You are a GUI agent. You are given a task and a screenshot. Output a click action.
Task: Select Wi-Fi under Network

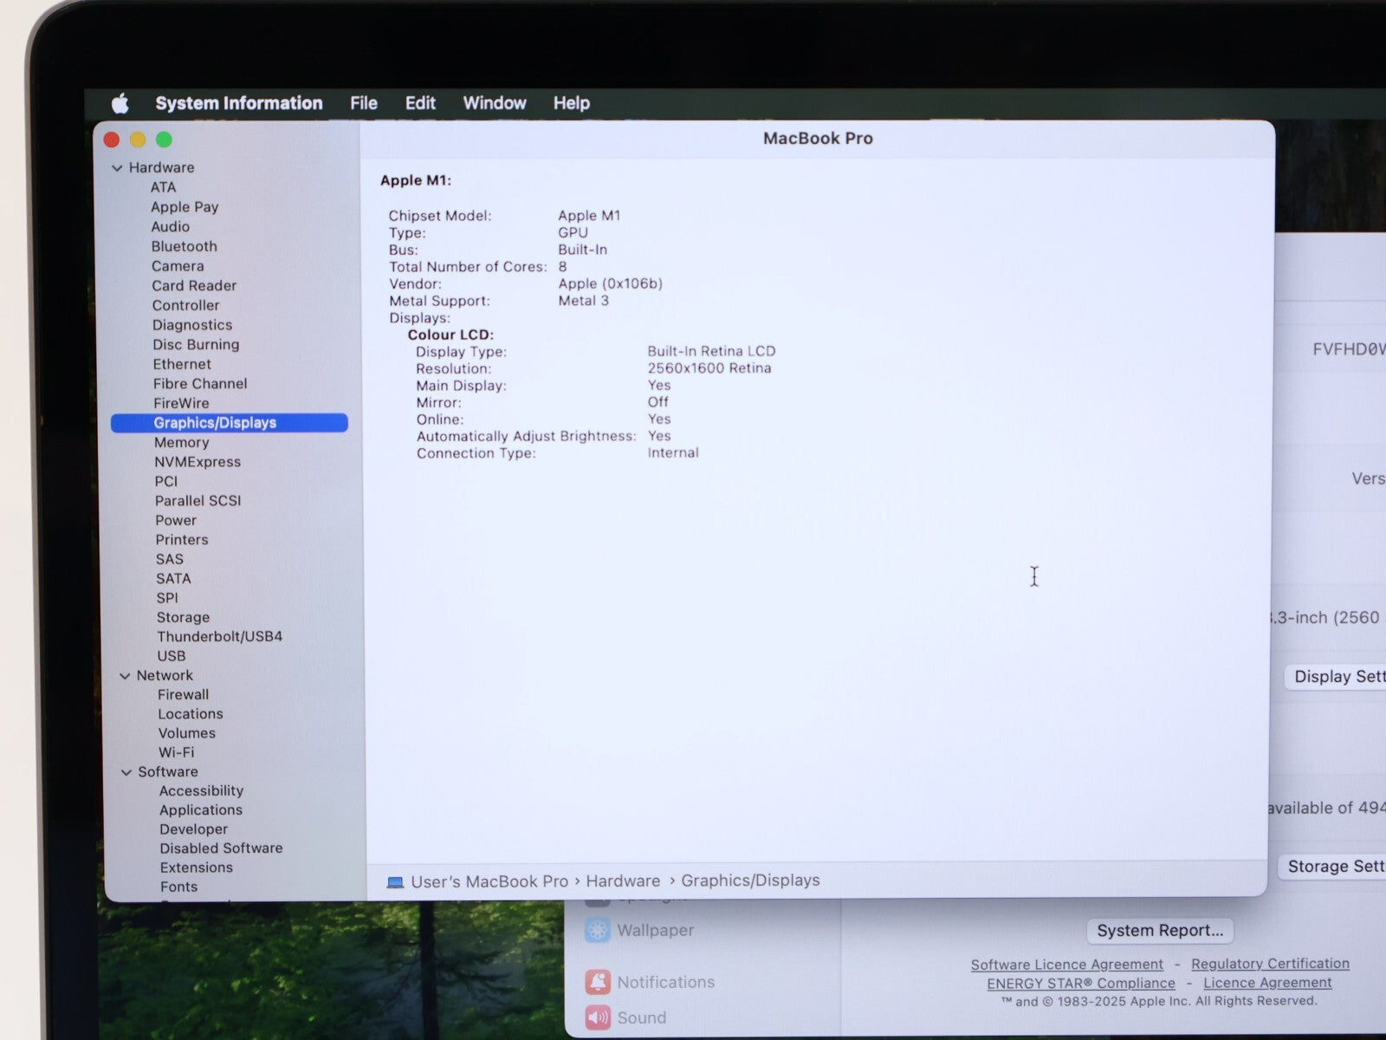(x=176, y=753)
